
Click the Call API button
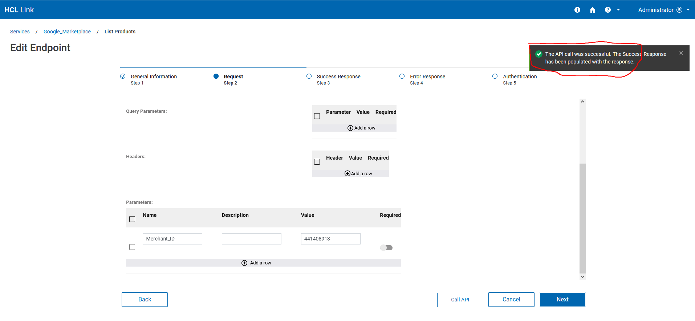(x=460, y=300)
